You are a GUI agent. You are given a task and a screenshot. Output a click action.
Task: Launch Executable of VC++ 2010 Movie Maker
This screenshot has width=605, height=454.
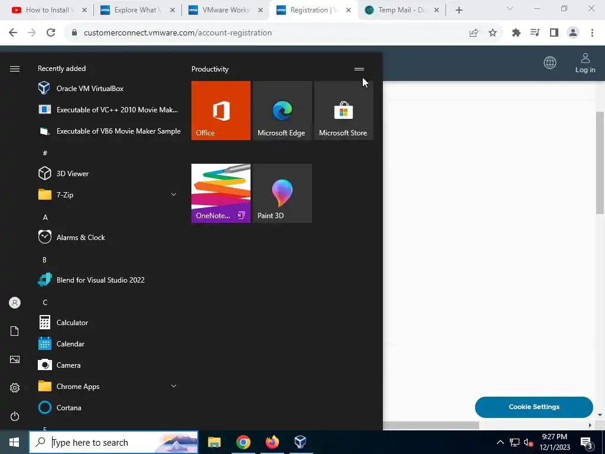click(x=109, y=109)
